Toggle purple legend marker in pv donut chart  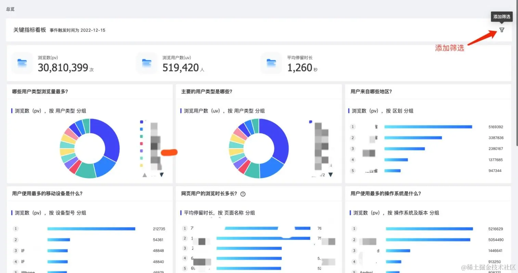click(141, 151)
